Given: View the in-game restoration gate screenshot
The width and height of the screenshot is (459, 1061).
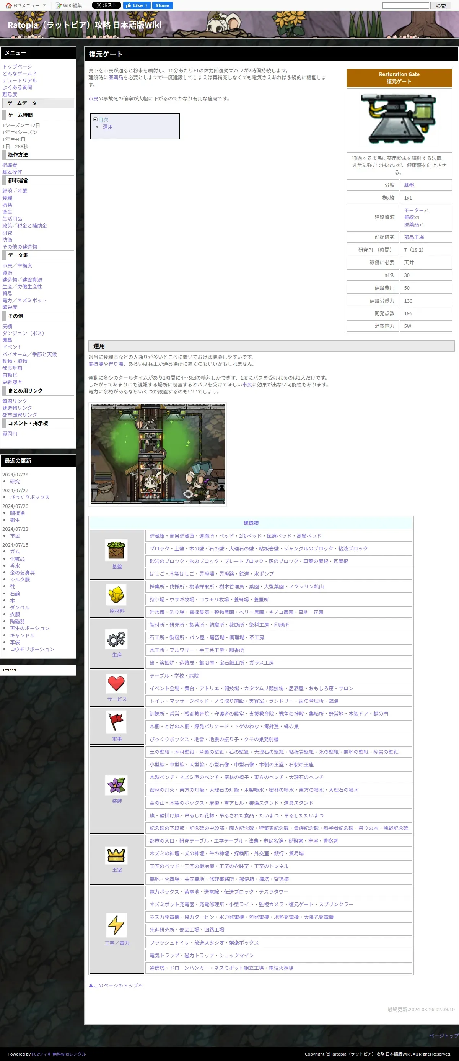Looking at the screenshot, I should [158, 454].
